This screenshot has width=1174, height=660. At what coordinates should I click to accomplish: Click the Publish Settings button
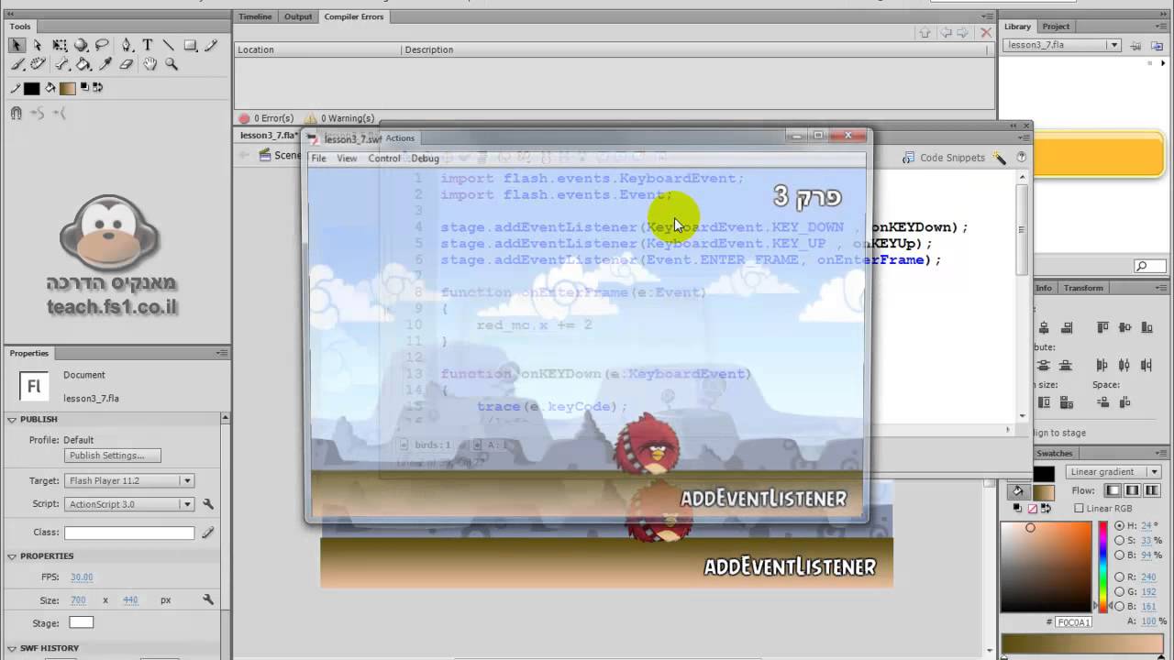pos(113,456)
